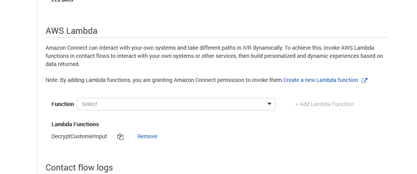417x174 pixels.
Task: Open the Create a new Lambda function link
Action: [x=320, y=80]
